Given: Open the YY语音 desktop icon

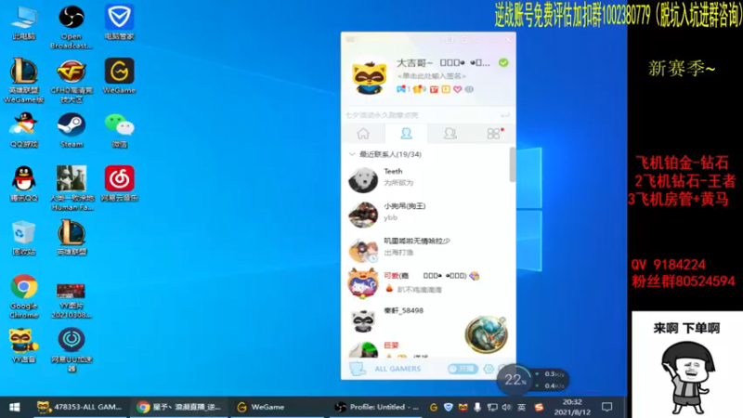Looking at the screenshot, I should 24,346.
